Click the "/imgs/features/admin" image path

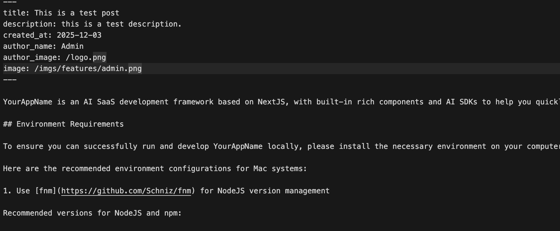[x=81, y=69]
